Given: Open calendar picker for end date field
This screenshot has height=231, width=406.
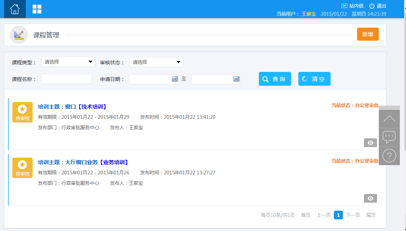Looking at the screenshot, I should click(236, 79).
